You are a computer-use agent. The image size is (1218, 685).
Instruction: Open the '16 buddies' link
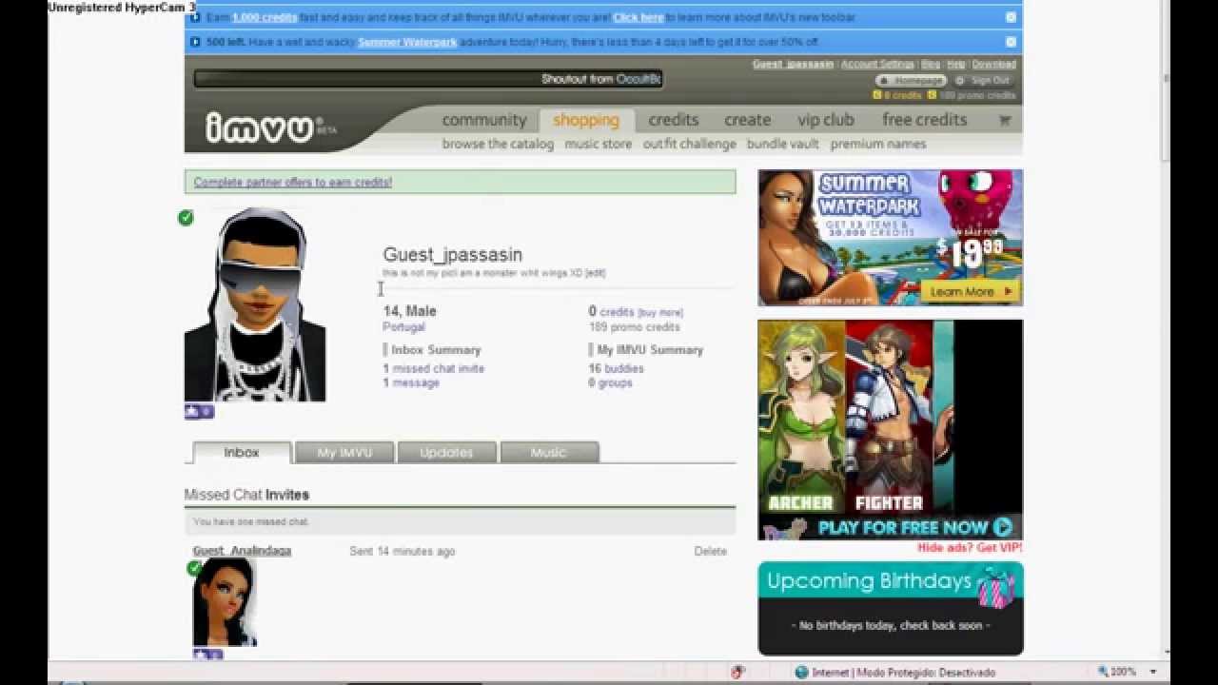pyautogui.click(x=616, y=368)
